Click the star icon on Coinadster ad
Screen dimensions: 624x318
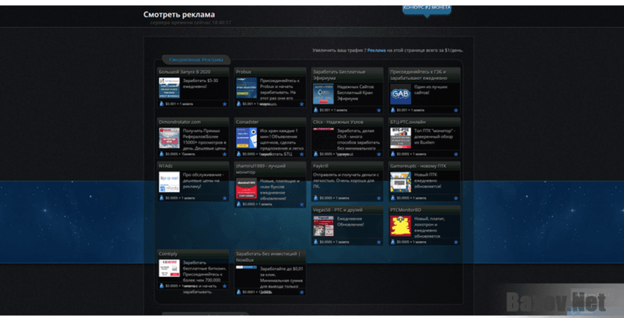point(302,154)
